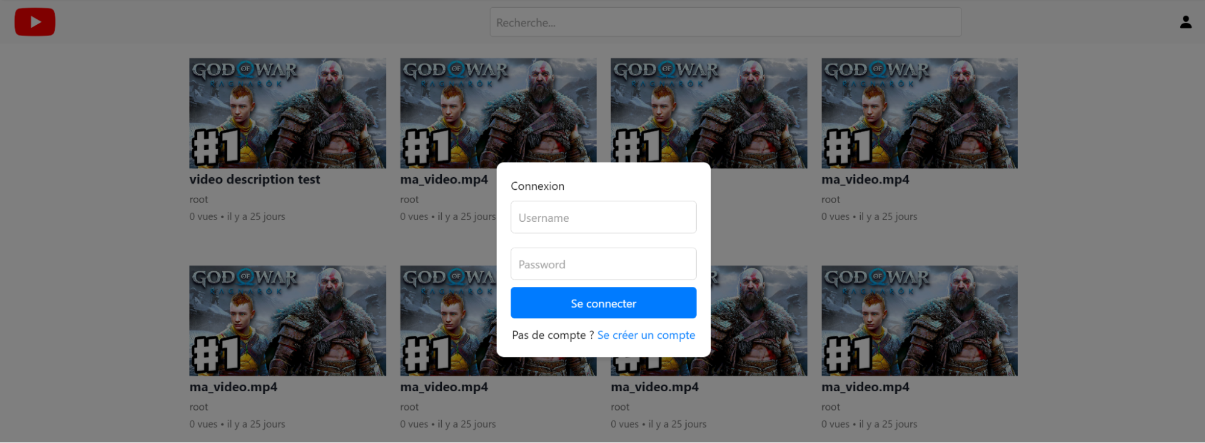The image size is (1205, 443).
Task: Open the user account profile icon
Action: (x=1185, y=22)
